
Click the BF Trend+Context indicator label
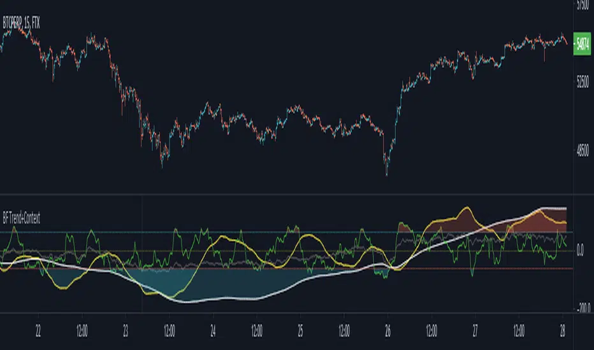click(x=21, y=218)
